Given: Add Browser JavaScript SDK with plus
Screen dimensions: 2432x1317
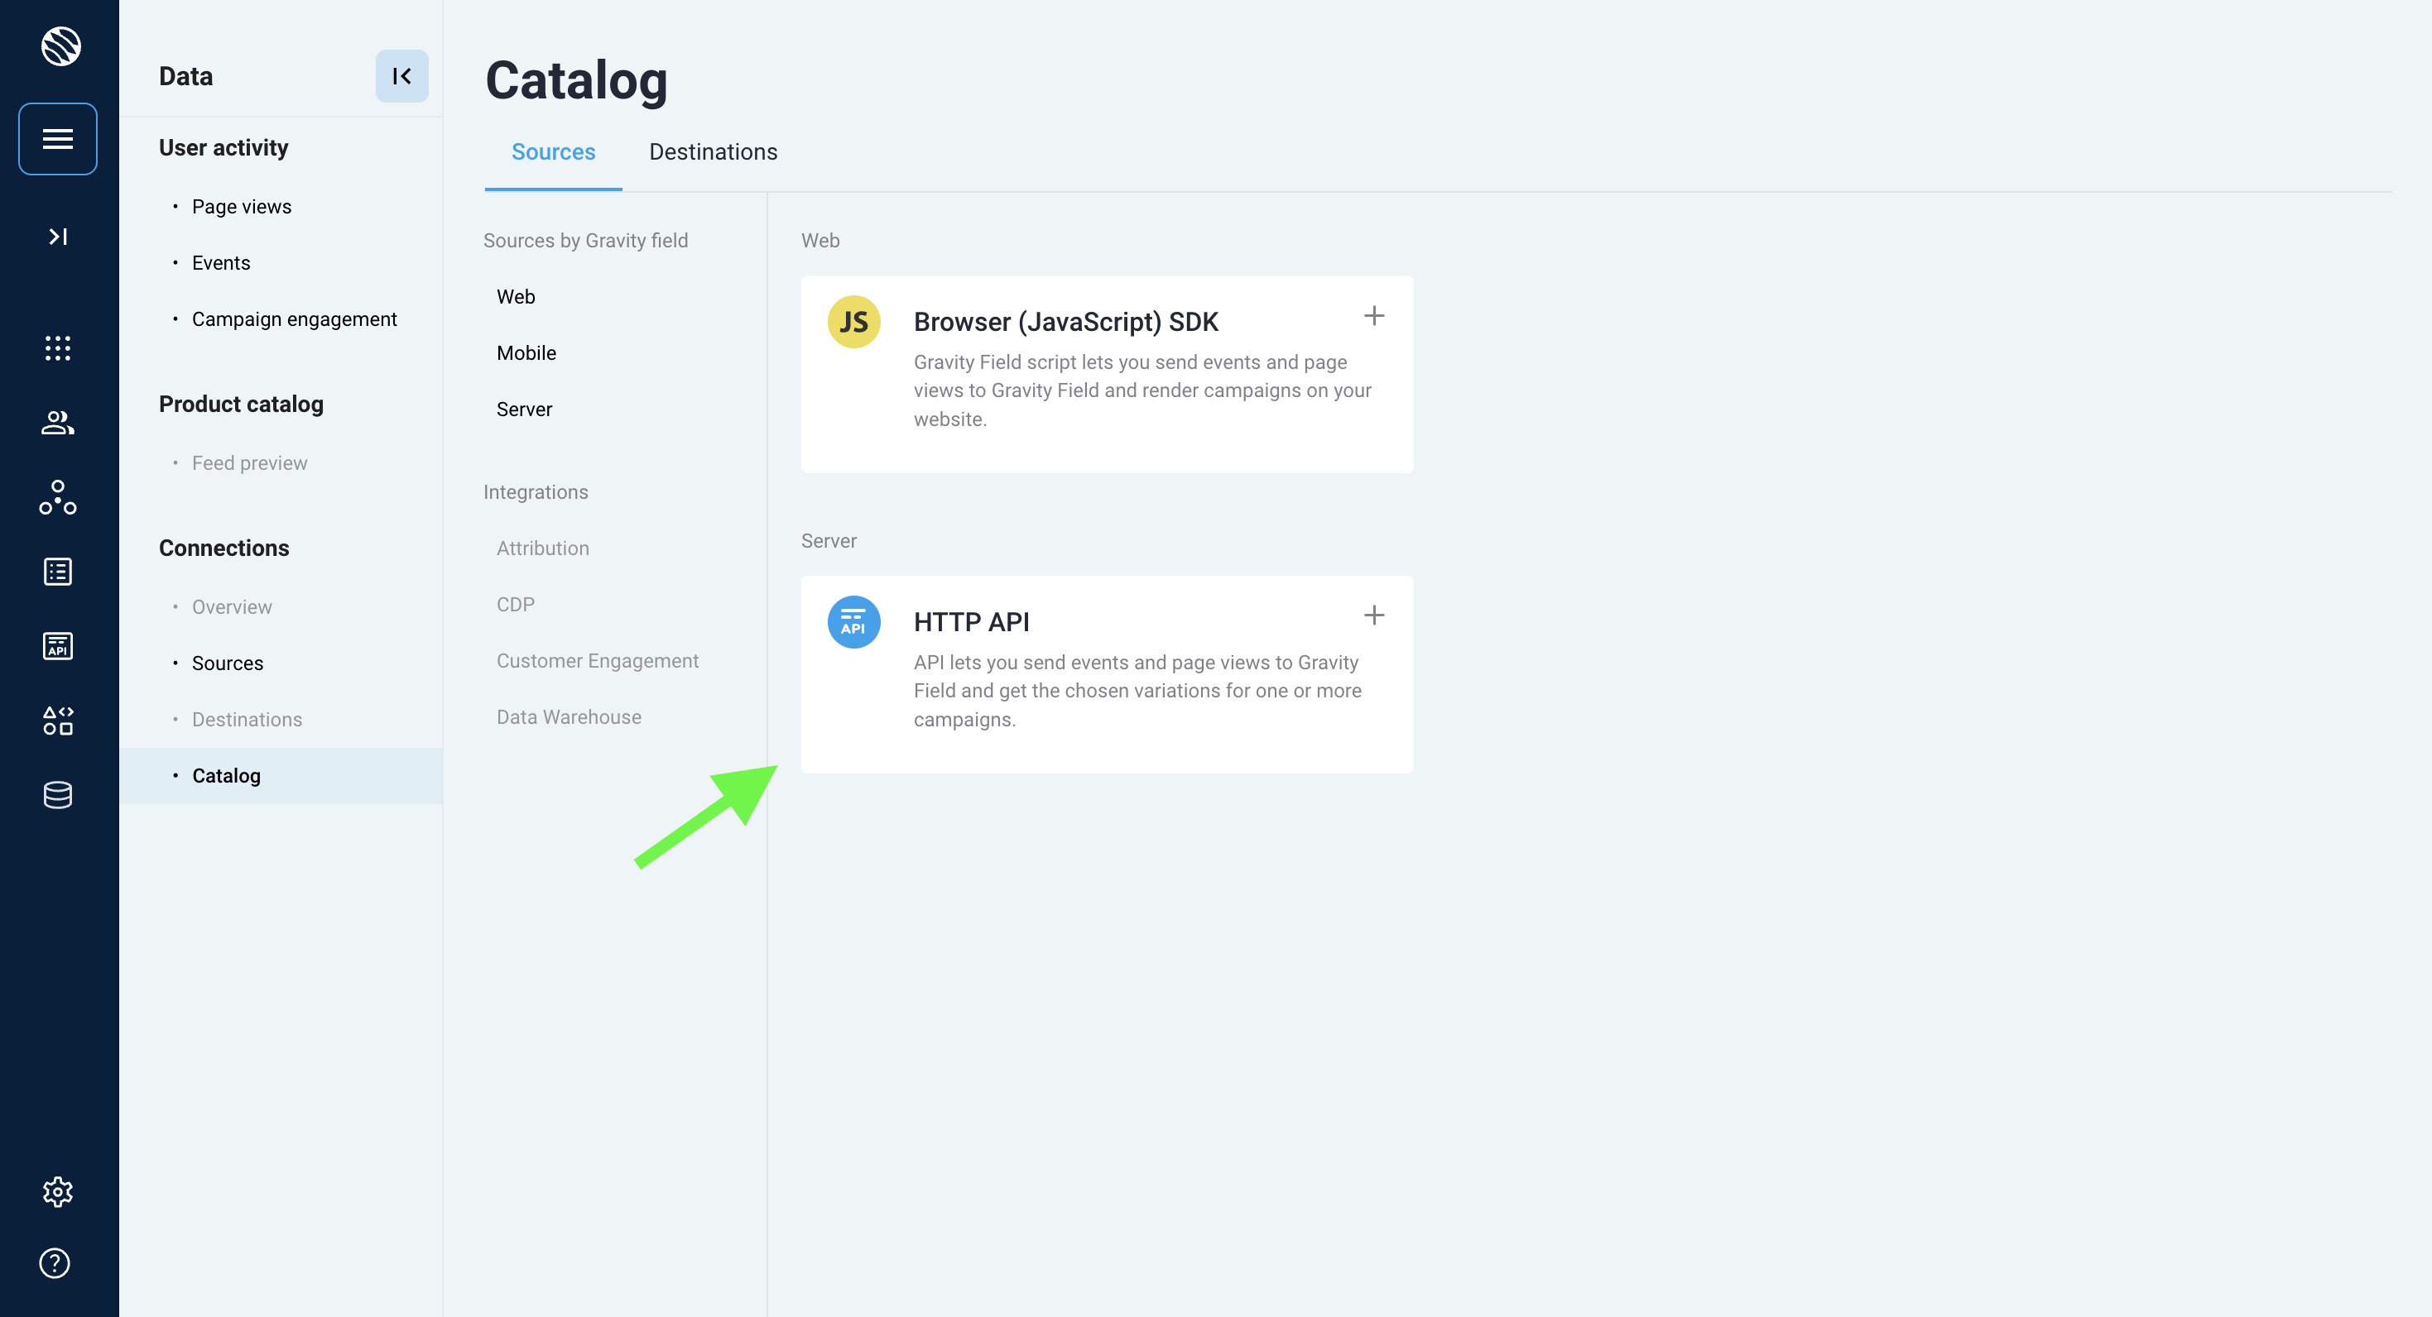Looking at the screenshot, I should 1373,316.
